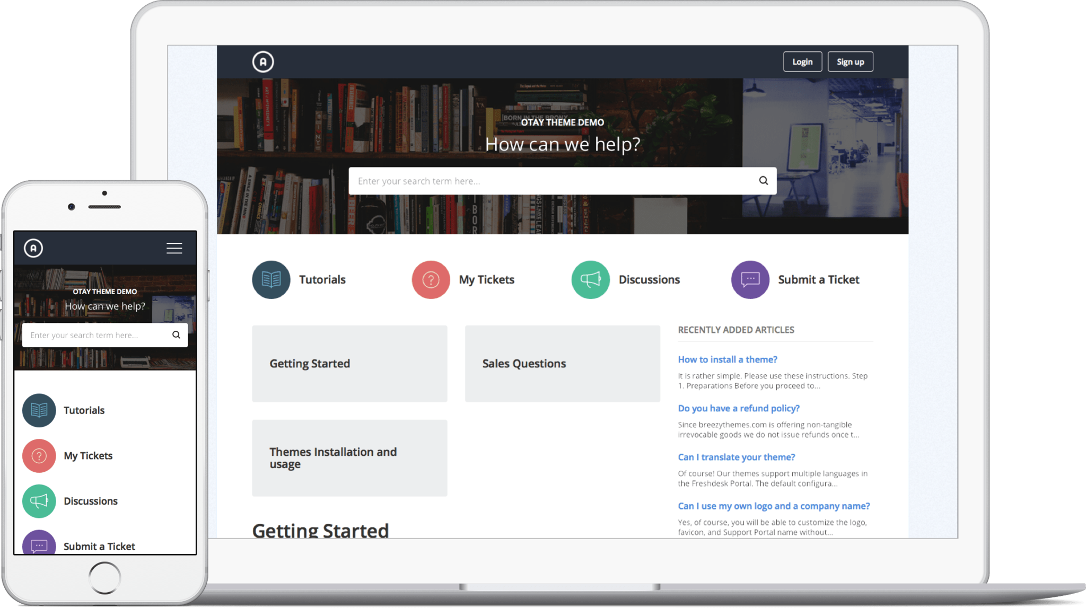Tap mobile Tutorials book icon
Viewport: 1086px width, 608px height.
click(x=39, y=410)
